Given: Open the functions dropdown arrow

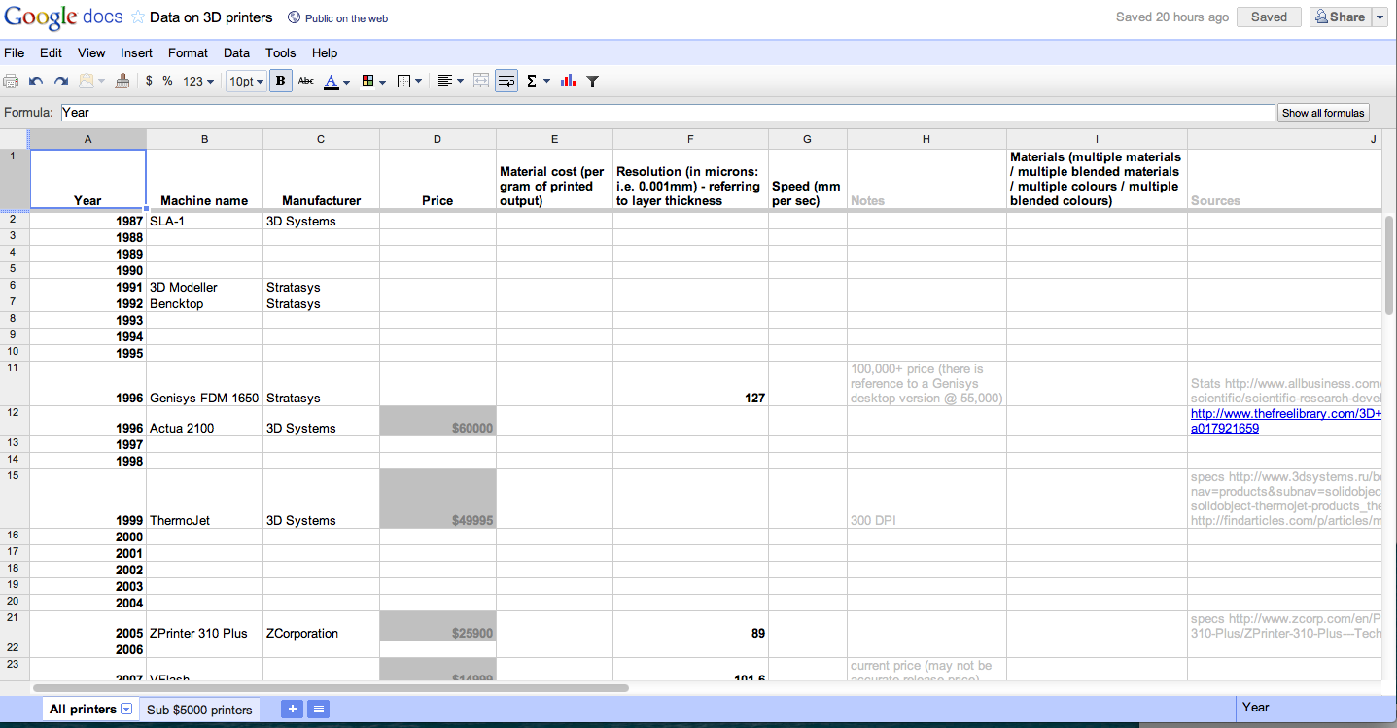Looking at the screenshot, I should coord(546,82).
